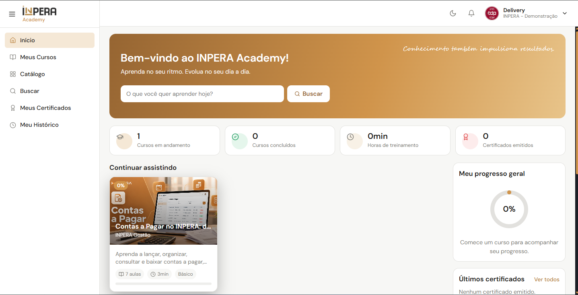
Task: Click the award icon for Certificados emitidos
Action: pos(466,137)
